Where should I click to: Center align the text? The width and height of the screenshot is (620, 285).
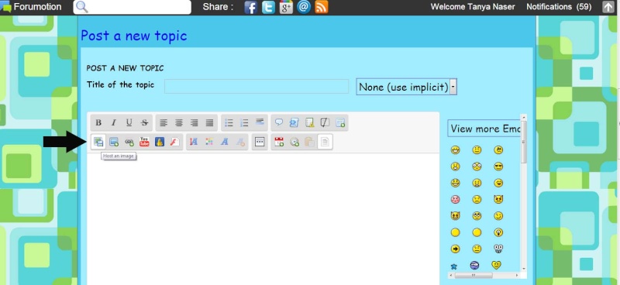pos(179,123)
